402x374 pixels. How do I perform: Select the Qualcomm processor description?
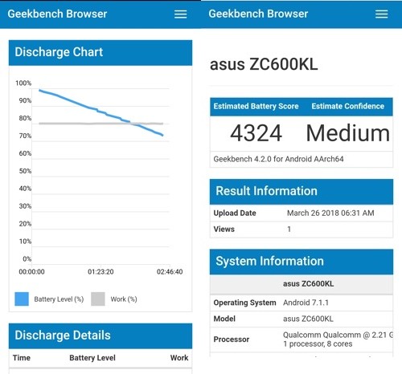pos(338,339)
